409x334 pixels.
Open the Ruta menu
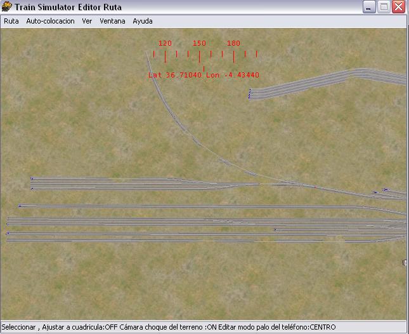click(11, 21)
